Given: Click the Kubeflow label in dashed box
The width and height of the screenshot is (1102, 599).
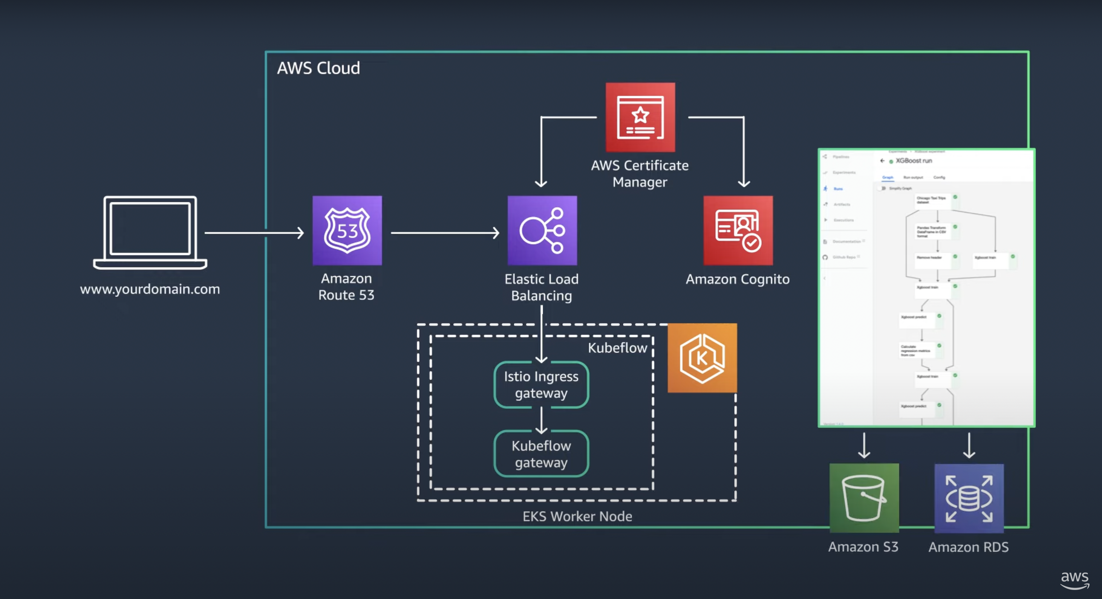Looking at the screenshot, I should pos(617,348).
